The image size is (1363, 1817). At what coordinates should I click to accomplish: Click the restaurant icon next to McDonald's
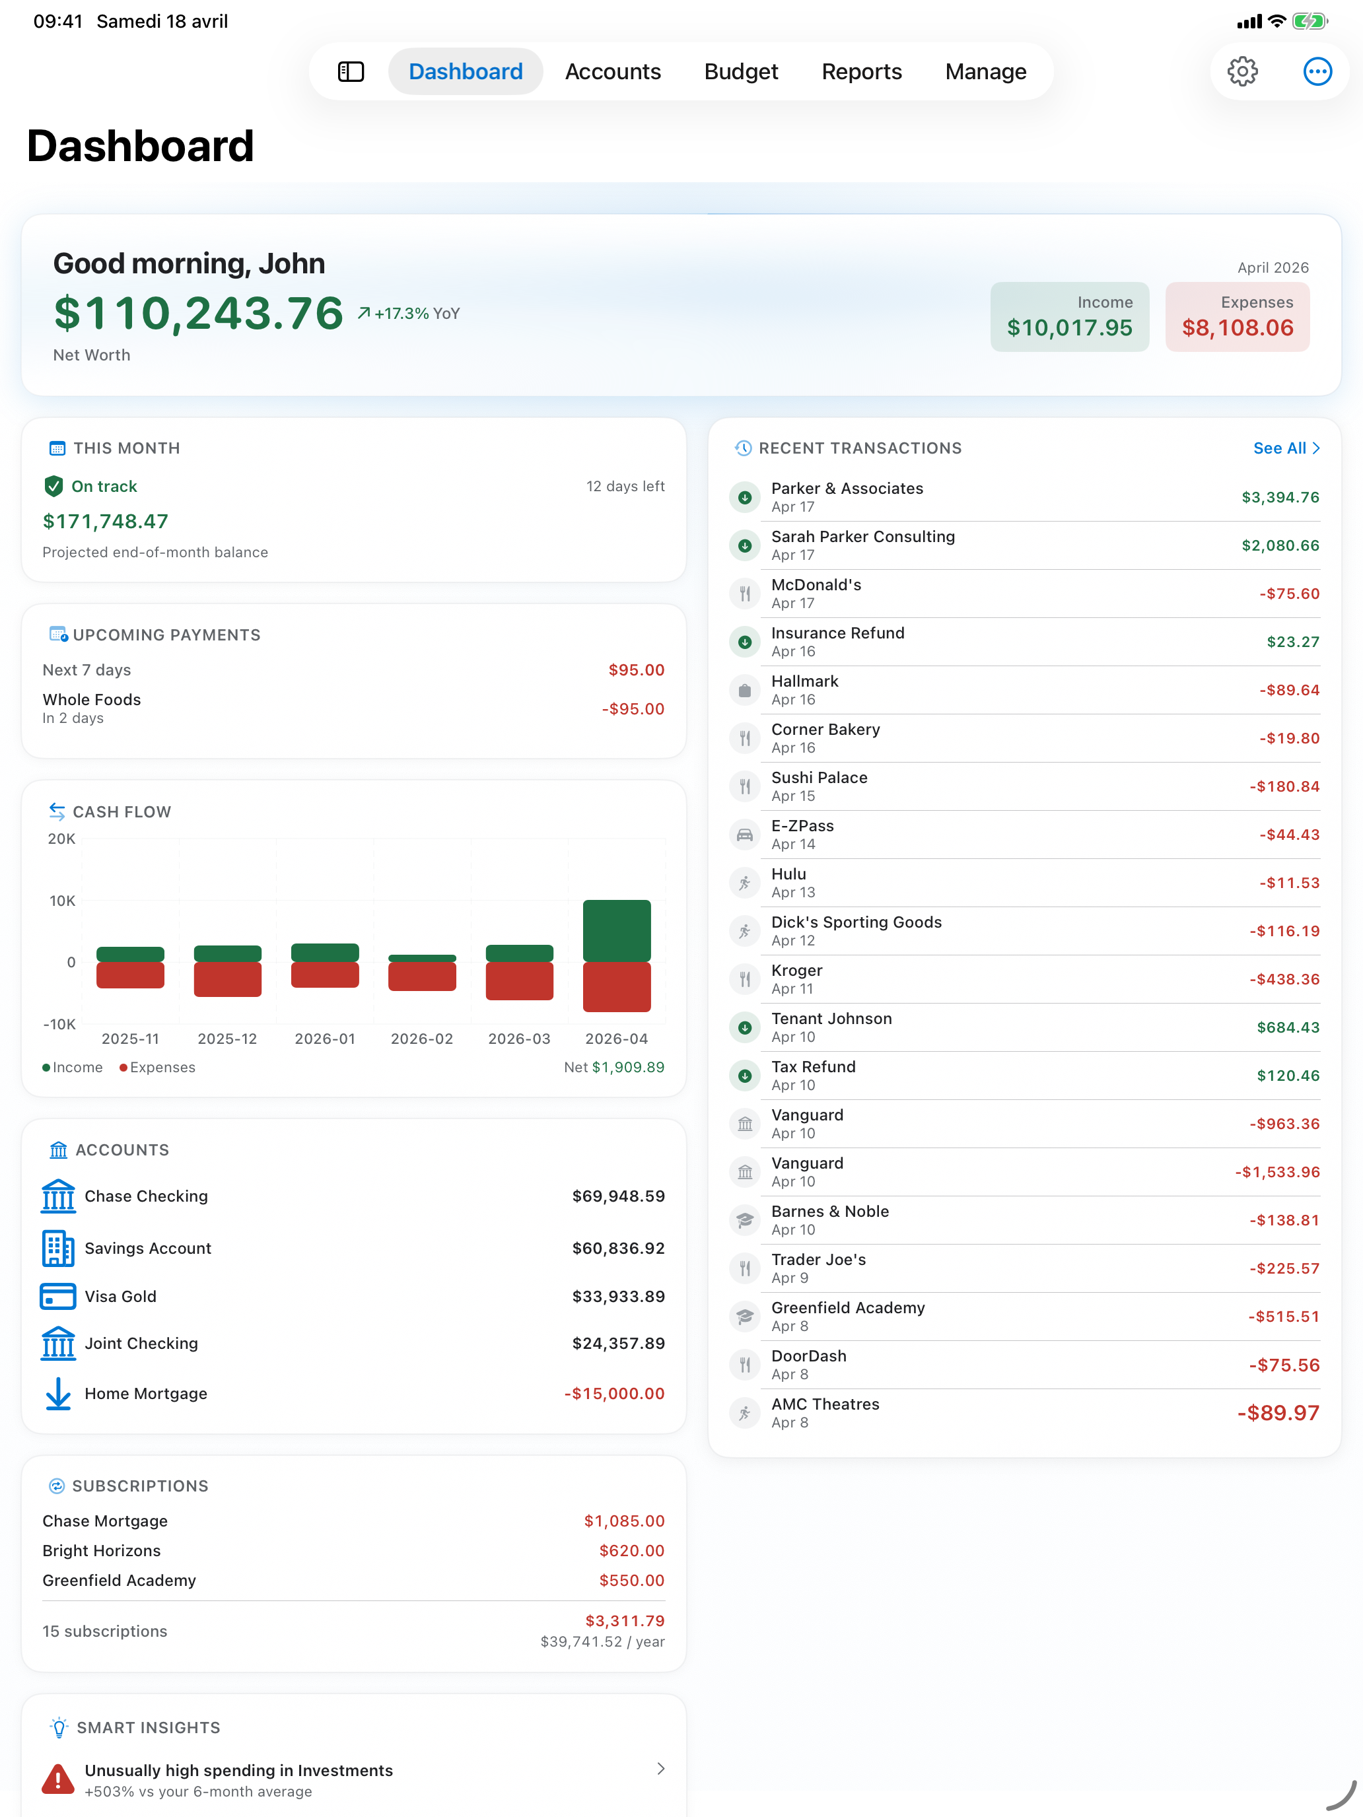pos(744,593)
